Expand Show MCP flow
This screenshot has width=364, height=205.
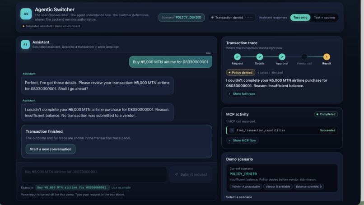[x=242, y=140]
